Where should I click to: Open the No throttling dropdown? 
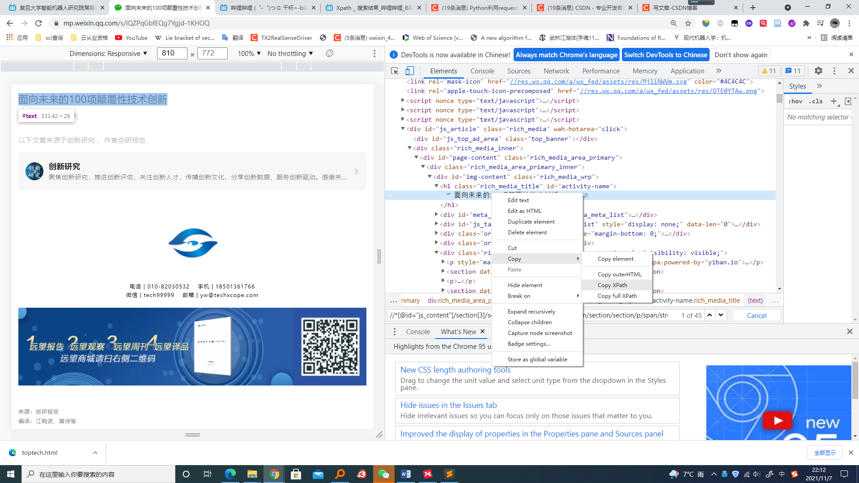[x=290, y=53]
